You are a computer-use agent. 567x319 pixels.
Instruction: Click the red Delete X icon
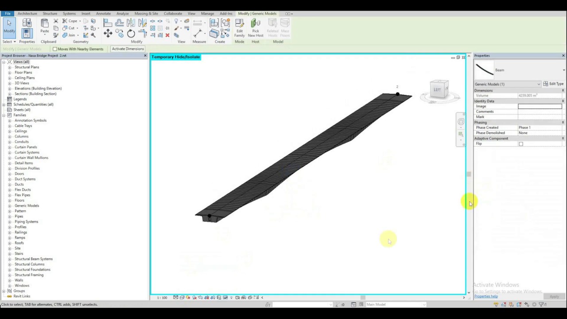click(x=167, y=35)
